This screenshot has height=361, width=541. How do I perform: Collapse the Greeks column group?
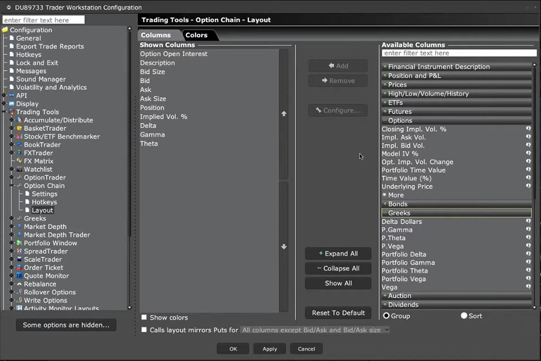click(x=457, y=213)
